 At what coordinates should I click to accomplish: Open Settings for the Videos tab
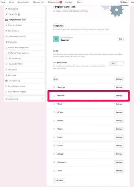coord(119,129)
